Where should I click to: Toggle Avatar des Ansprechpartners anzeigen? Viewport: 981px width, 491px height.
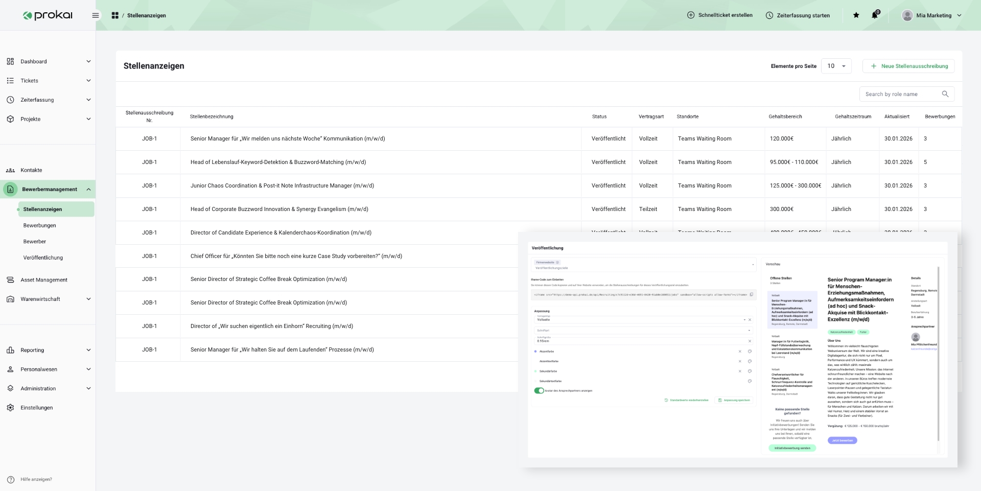pyautogui.click(x=539, y=391)
